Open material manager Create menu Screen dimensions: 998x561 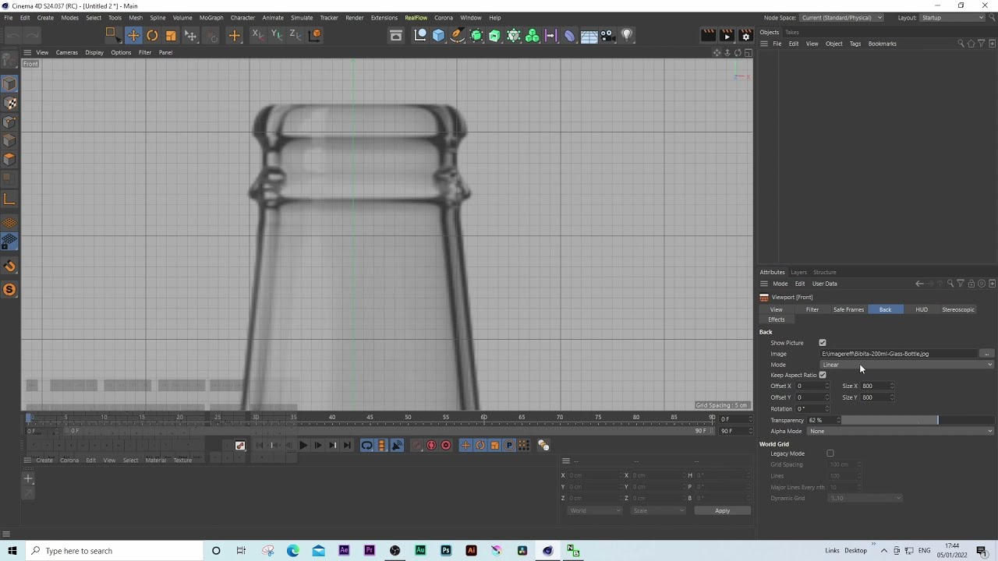[x=44, y=460]
